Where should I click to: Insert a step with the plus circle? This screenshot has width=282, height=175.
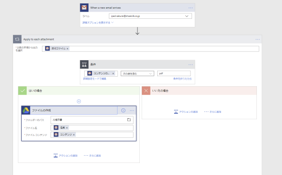79,101
